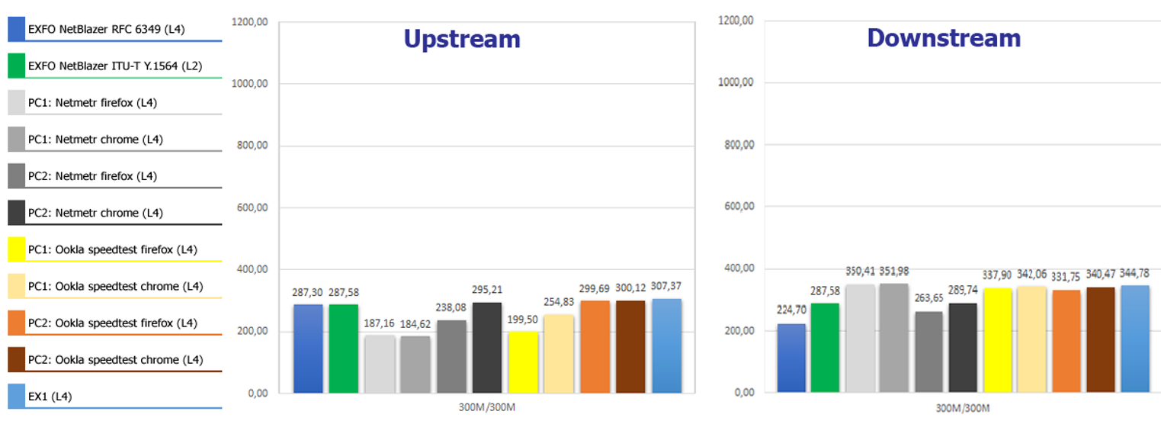Click the green EXFO ITU-T Y.1564 legend swatch
Image resolution: width=1161 pixels, height=421 pixels.
[x=16, y=66]
